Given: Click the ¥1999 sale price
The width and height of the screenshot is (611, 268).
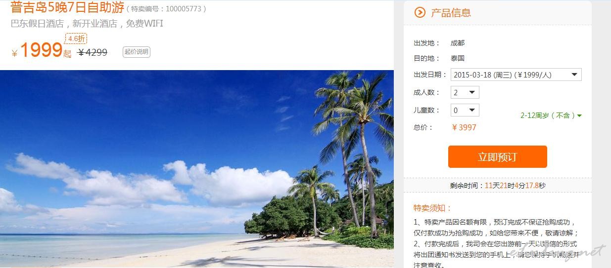Looking at the screenshot, I should point(42,51).
